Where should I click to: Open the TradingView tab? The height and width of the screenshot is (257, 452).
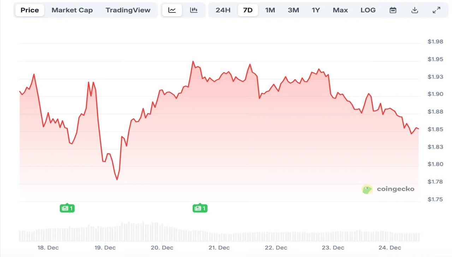128,10
